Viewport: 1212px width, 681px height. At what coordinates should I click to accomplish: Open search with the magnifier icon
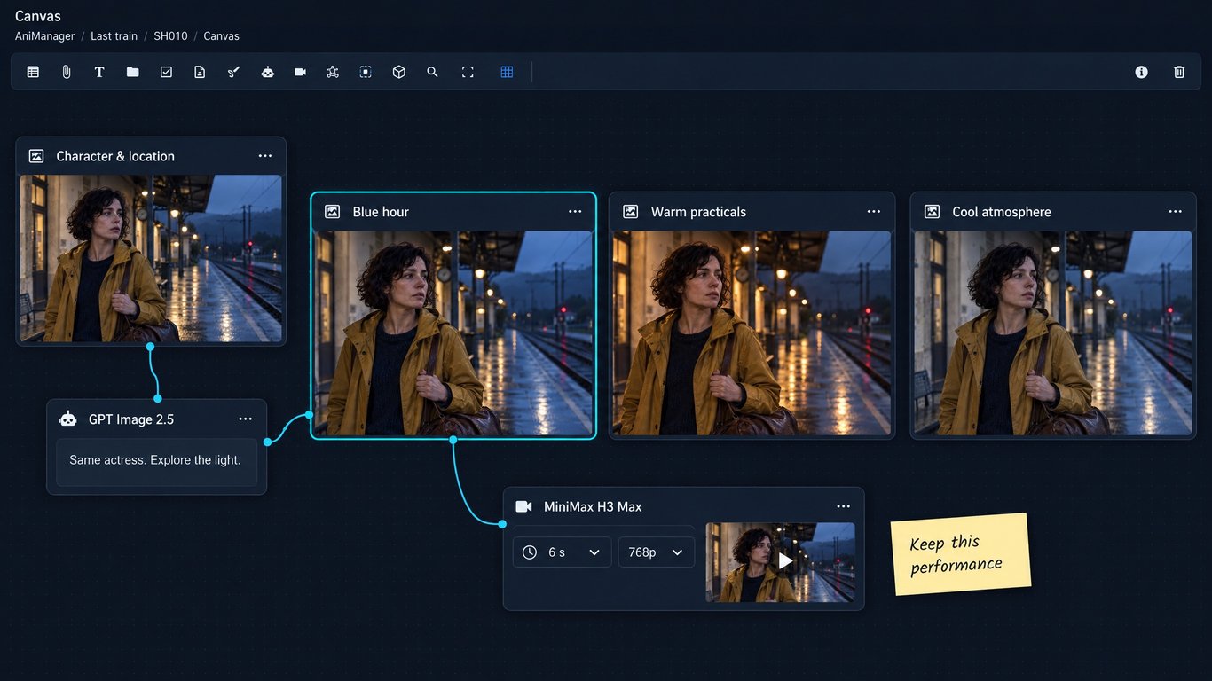tap(432, 72)
